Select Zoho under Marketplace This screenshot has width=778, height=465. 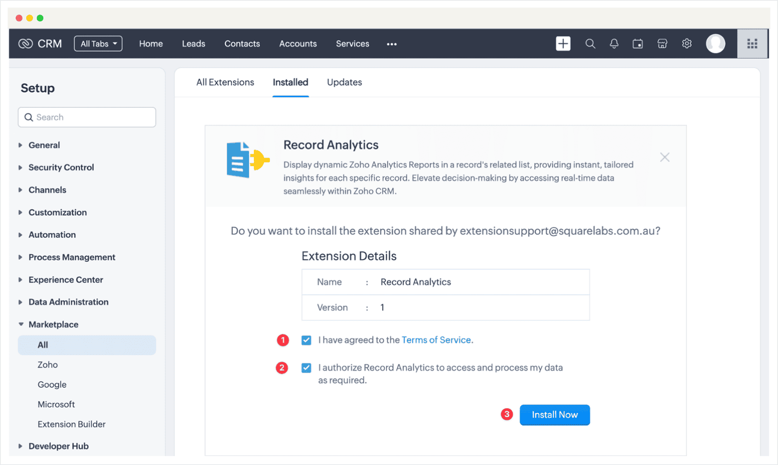(x=48, y=365)
